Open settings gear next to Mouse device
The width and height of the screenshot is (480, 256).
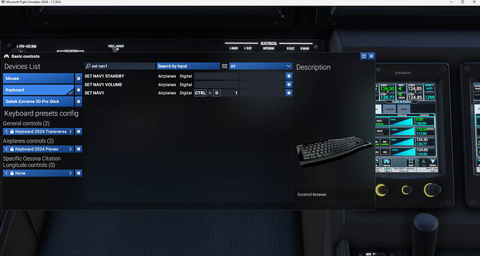click(79, 79)
